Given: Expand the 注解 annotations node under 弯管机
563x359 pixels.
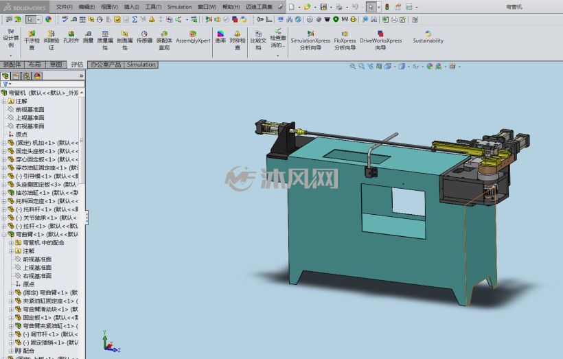Looking at the screenshot, I should (4, 101).
